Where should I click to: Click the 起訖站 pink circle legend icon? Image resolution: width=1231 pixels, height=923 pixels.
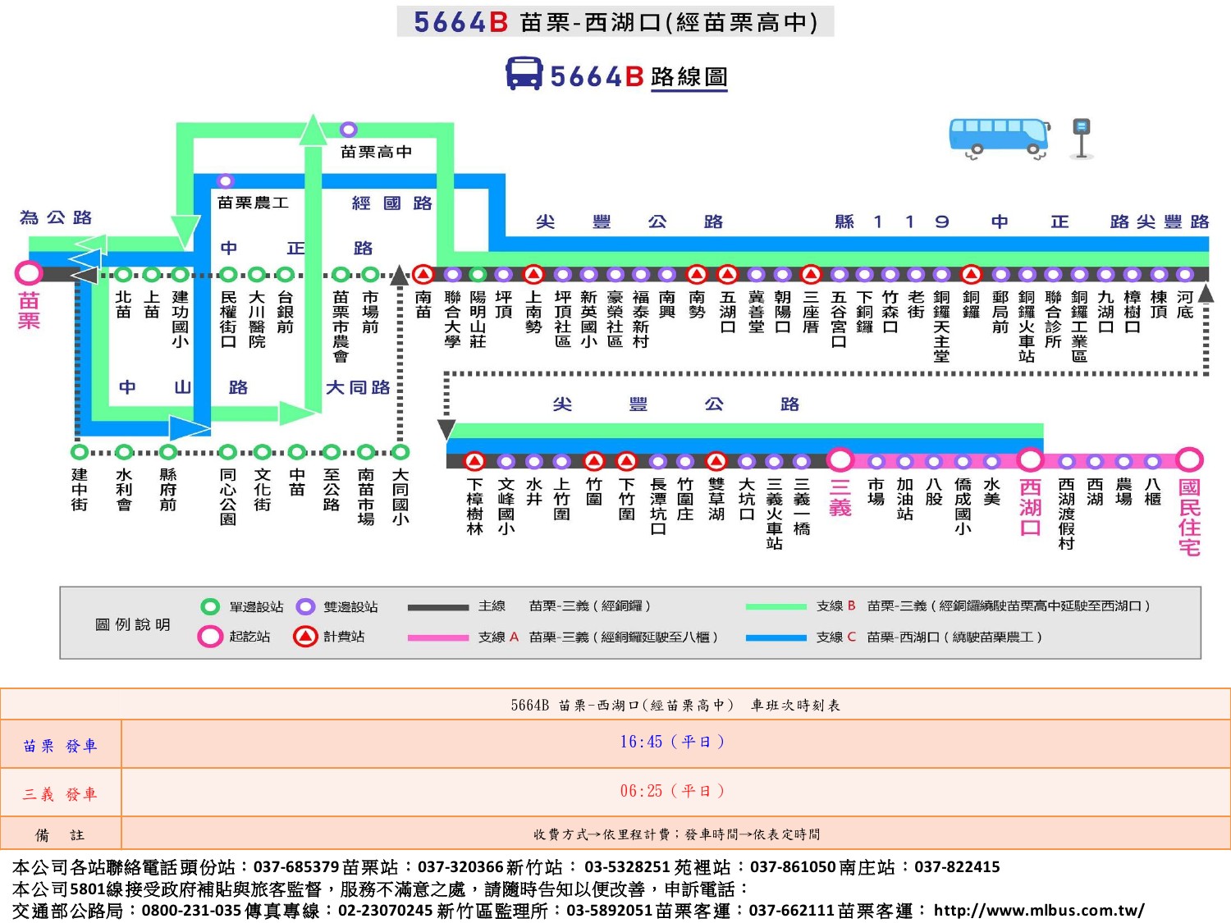(x=210, y=637)
